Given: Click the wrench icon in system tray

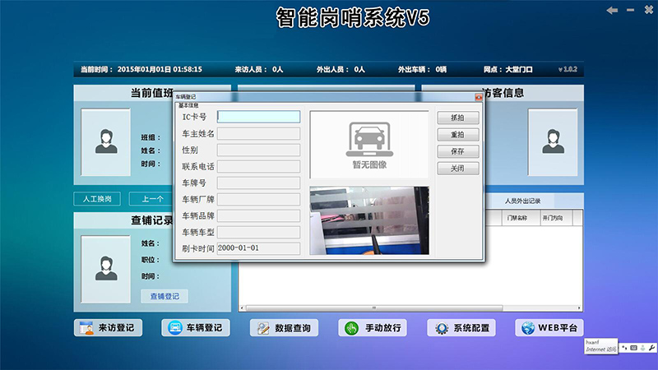Looking at the screenshot, I should pyautogui.click(x=651, y=349).
